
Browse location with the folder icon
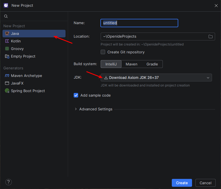tap(210, 37)
